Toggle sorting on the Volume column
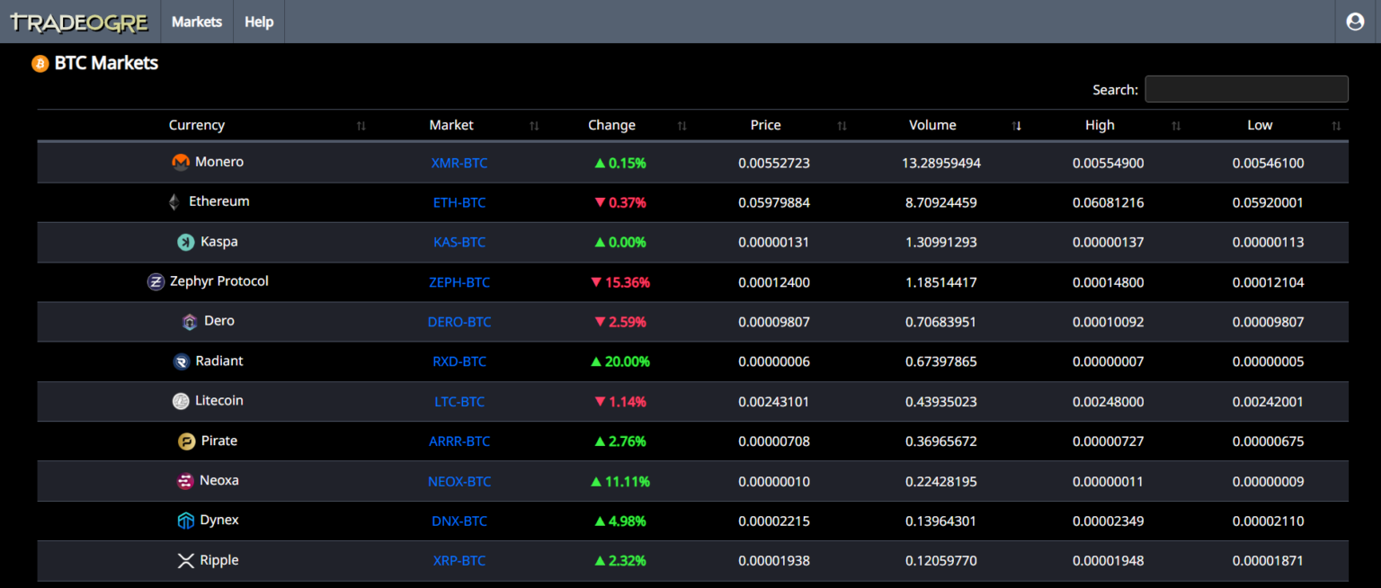Screen dimensions: 1381x588 [x=1017, y=126]
